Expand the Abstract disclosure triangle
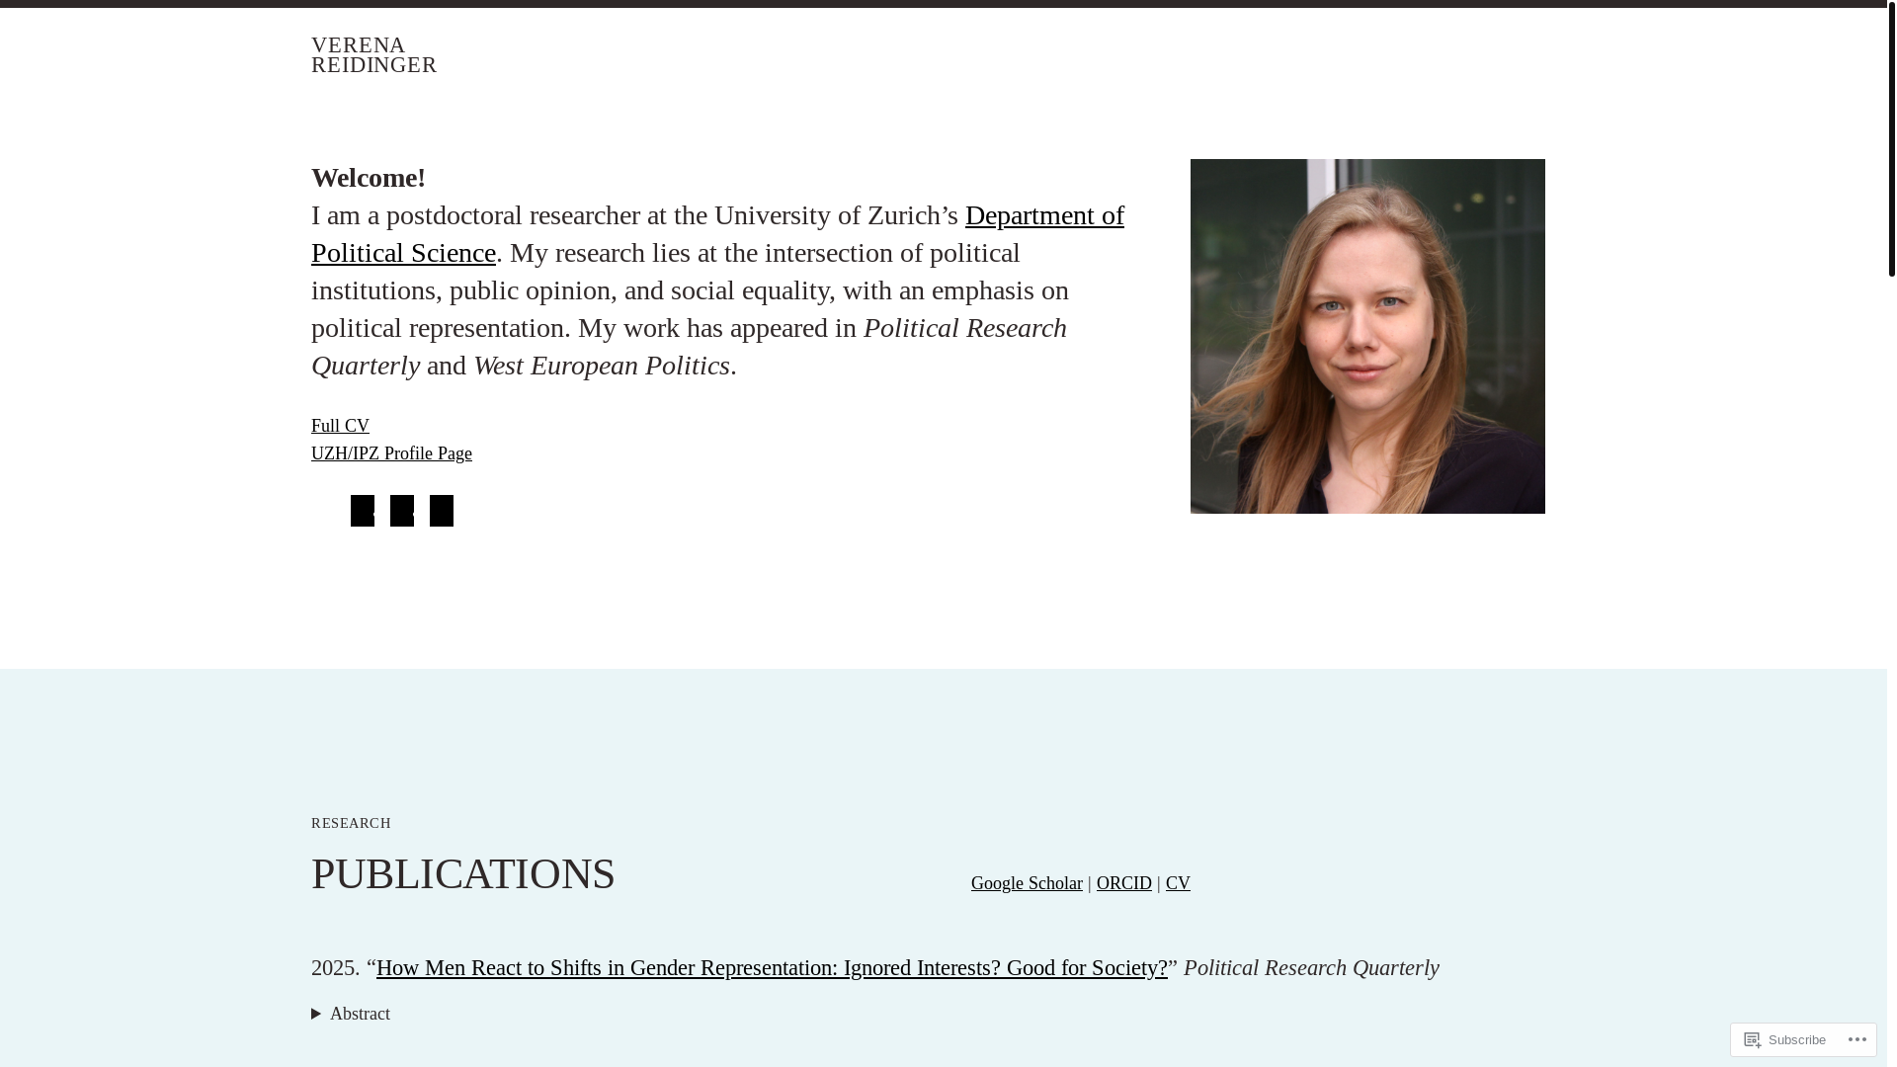 (316, 1014)
